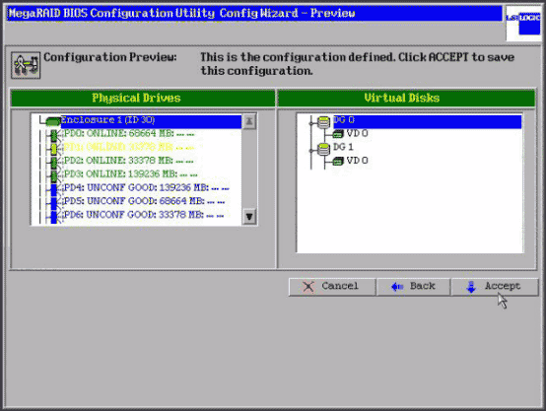This screenshot has width=546, height=411.
Task: Select PD3: ONLINE: 139236 MB
Action: 130,173
